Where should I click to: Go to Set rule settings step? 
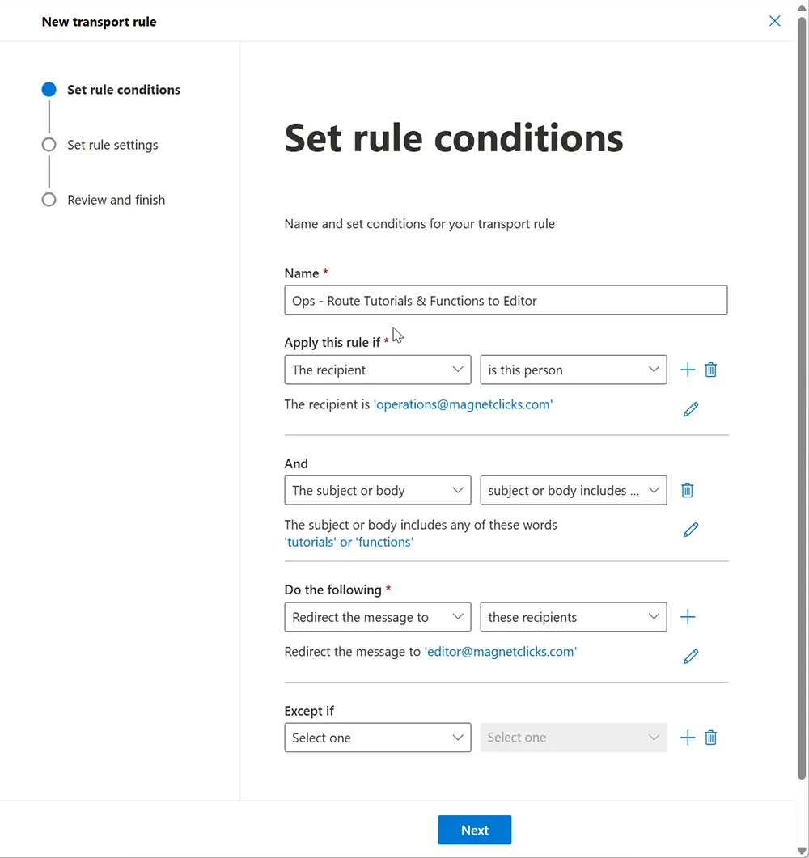(x=112, y=145)
